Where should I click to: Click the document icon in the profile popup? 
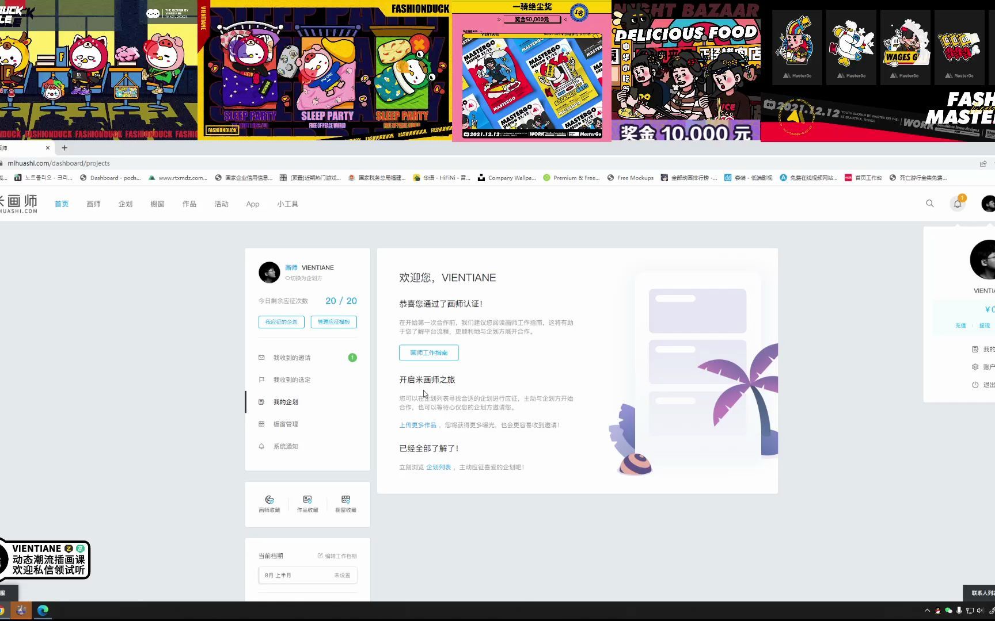(x=975, y=349)
